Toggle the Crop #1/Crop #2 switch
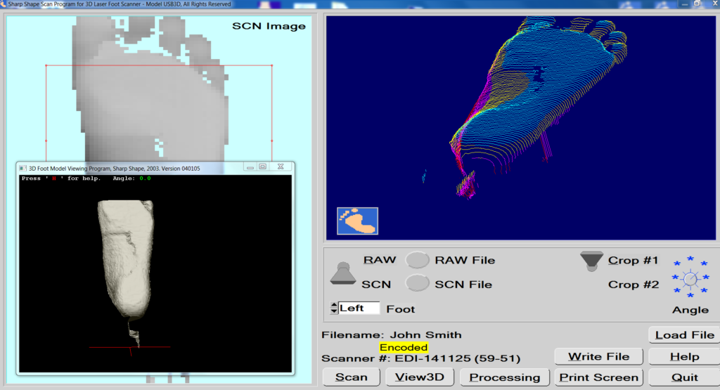720x390 pixels. [592, 261]
